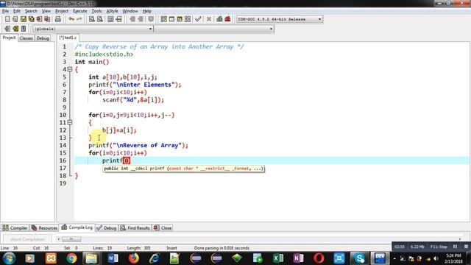Click the Rebuild All toolbar icon
The image size is (471, 265).
click(188, 19)
